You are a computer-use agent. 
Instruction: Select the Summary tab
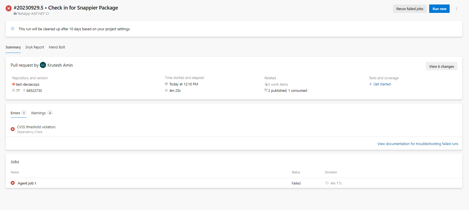13,47
